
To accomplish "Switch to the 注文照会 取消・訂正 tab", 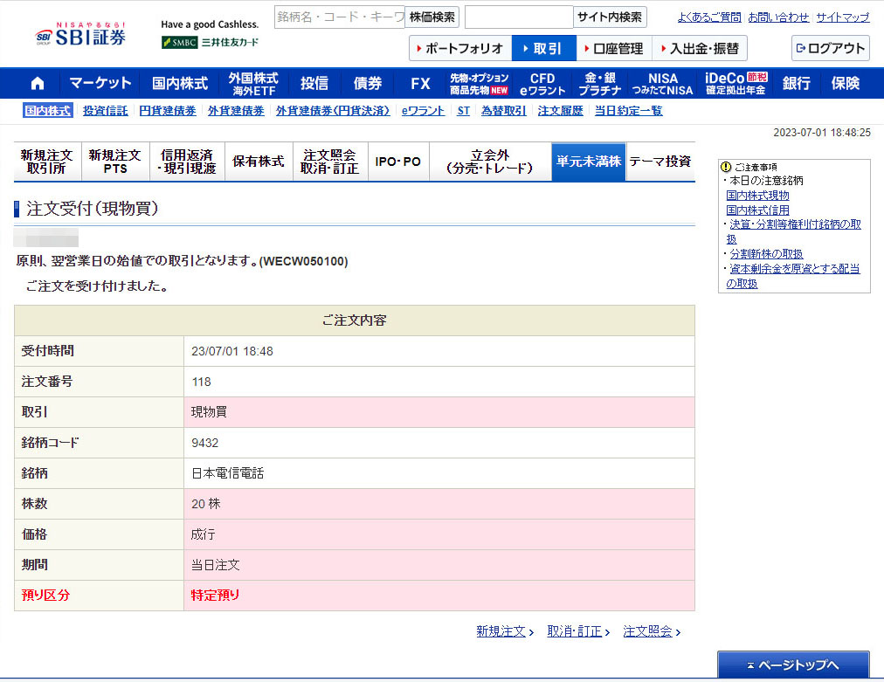I will [329, 162].
